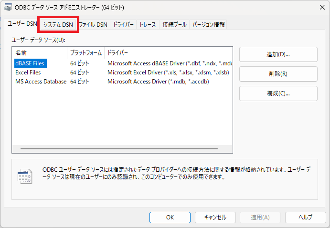Open ヘルプ for ODBC administrator

pyautogui.click(x=305, y=218)
